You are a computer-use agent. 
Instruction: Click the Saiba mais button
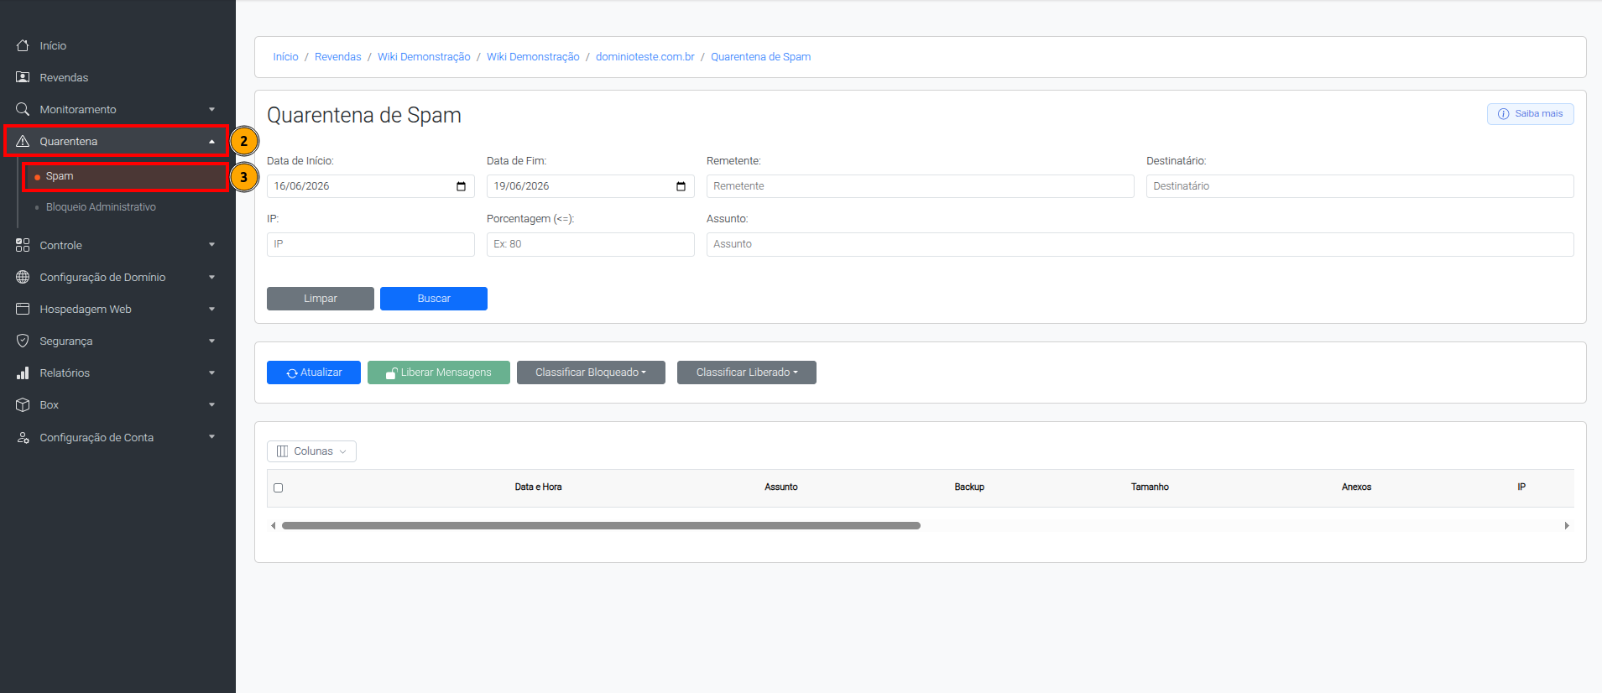coord(1531,114)
